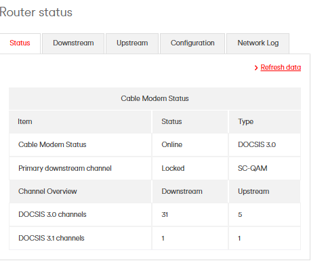Open the Network Log tab
The height and width of the screenshot is (265, 326).
(258, 43)
